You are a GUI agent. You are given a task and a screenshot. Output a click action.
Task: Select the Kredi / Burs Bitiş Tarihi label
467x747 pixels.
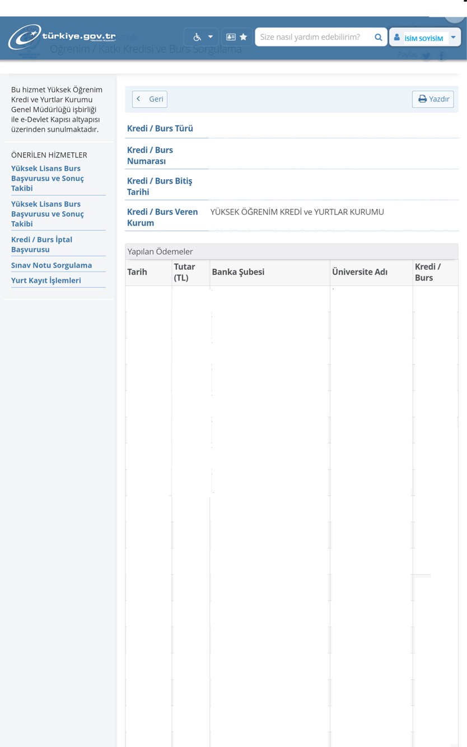point(160,186)
